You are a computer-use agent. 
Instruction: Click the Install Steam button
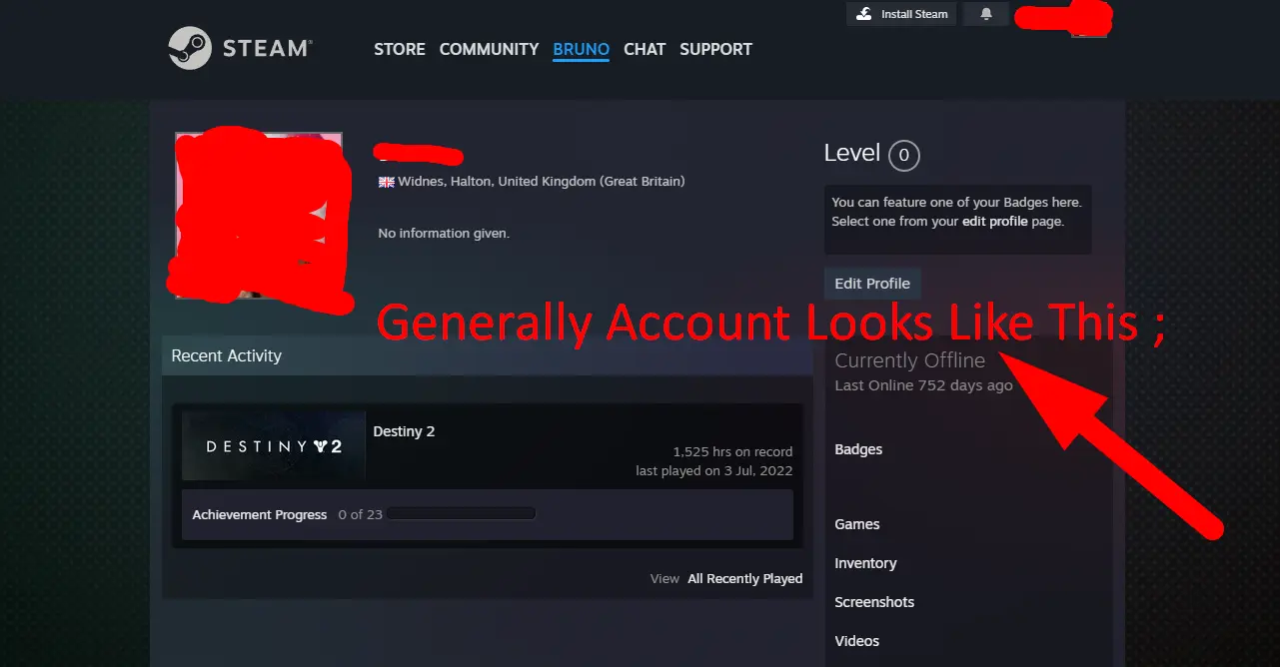click(x=902, y=14)
